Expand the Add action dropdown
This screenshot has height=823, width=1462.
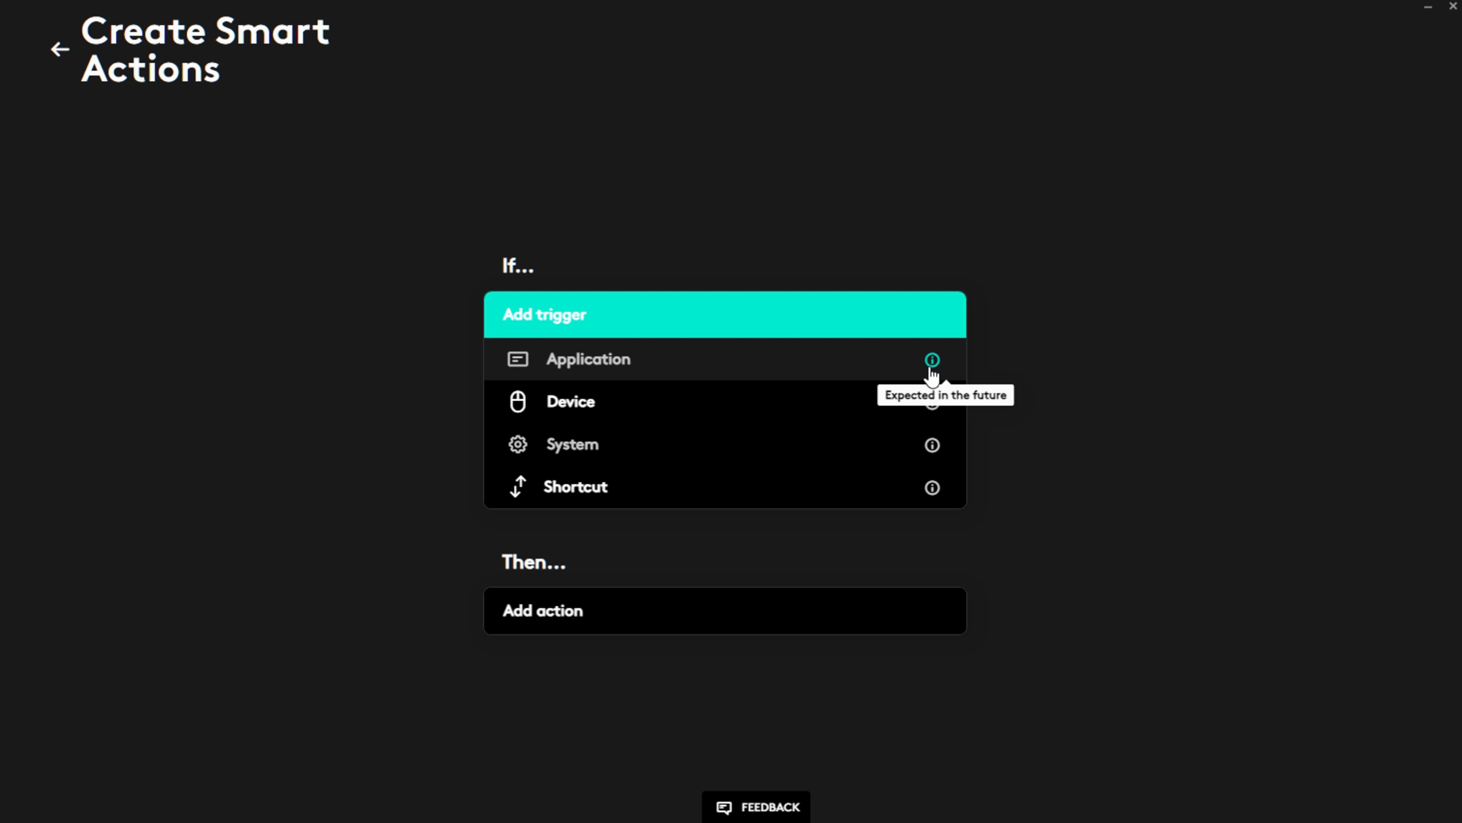click(x=724, y=611)
